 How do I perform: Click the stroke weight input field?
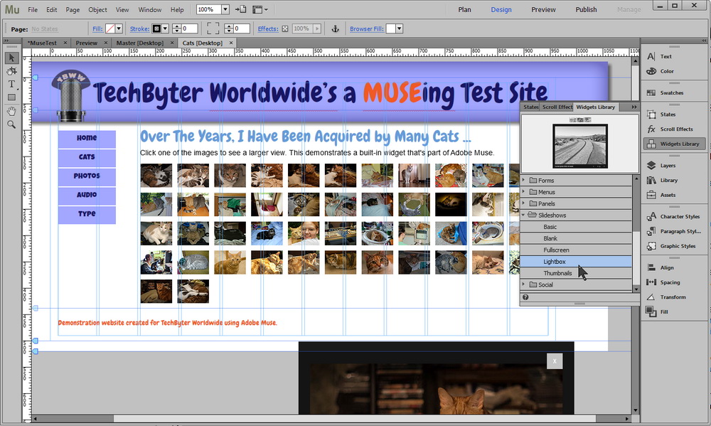[190, 28]
